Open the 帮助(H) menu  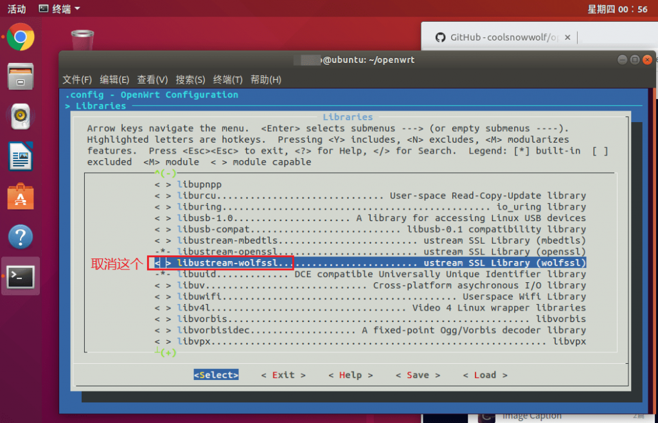(x=265, y=80)
